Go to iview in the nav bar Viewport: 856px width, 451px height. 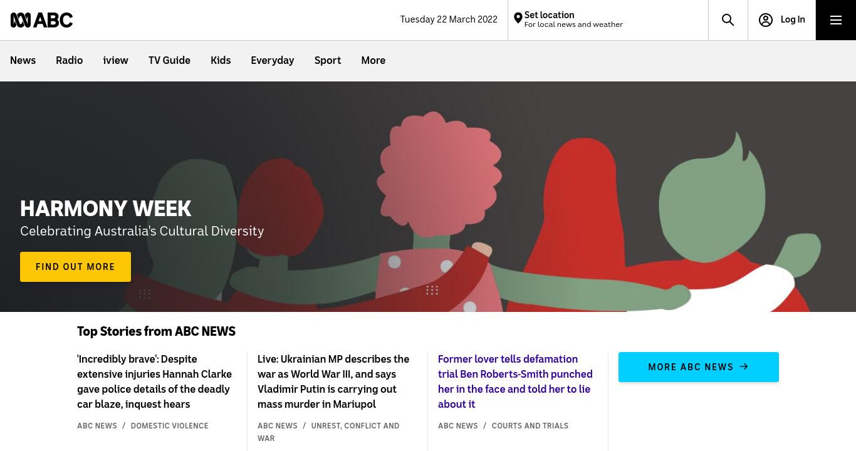116,61
